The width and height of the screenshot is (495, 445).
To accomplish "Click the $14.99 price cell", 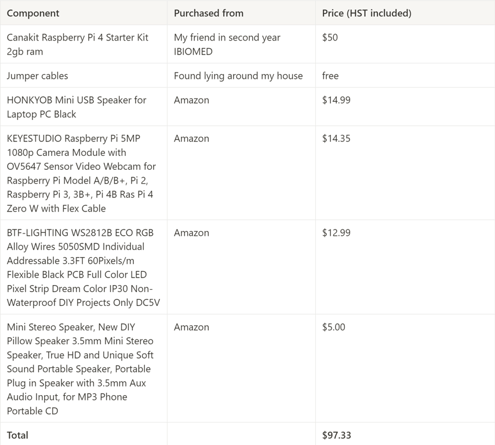I will pos(336,100).
